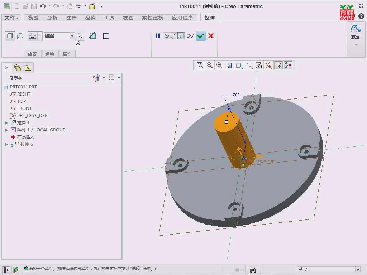
Task: Click the saved orientations icon
Action: click(249, 65)
